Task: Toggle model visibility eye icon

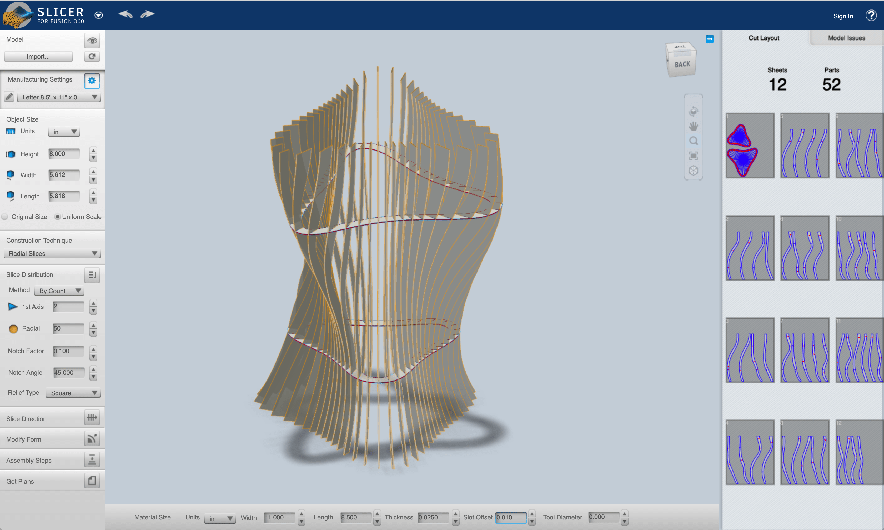Action: tap(92, 40)
